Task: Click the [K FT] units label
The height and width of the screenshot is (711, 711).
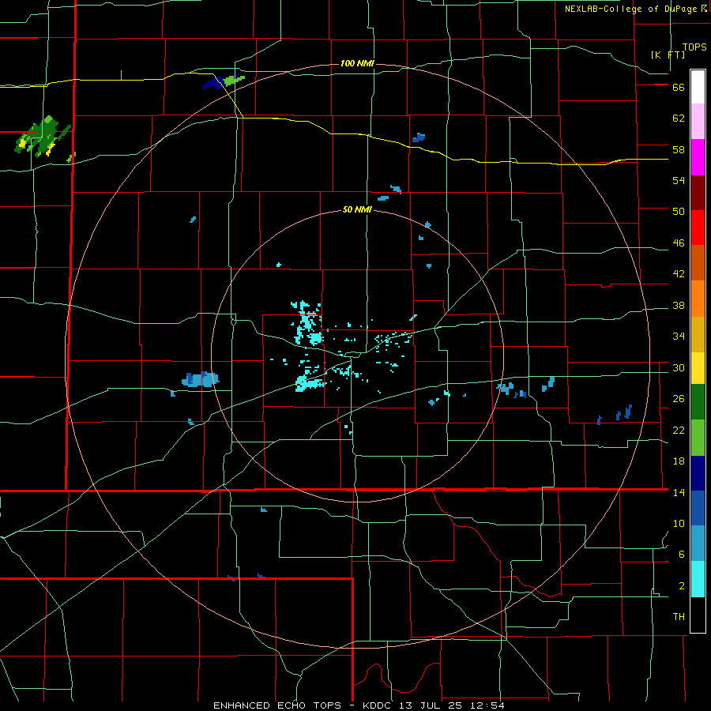Action: tap(668, 55)
